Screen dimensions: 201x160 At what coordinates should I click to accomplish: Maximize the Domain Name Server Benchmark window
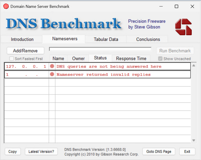177,6
